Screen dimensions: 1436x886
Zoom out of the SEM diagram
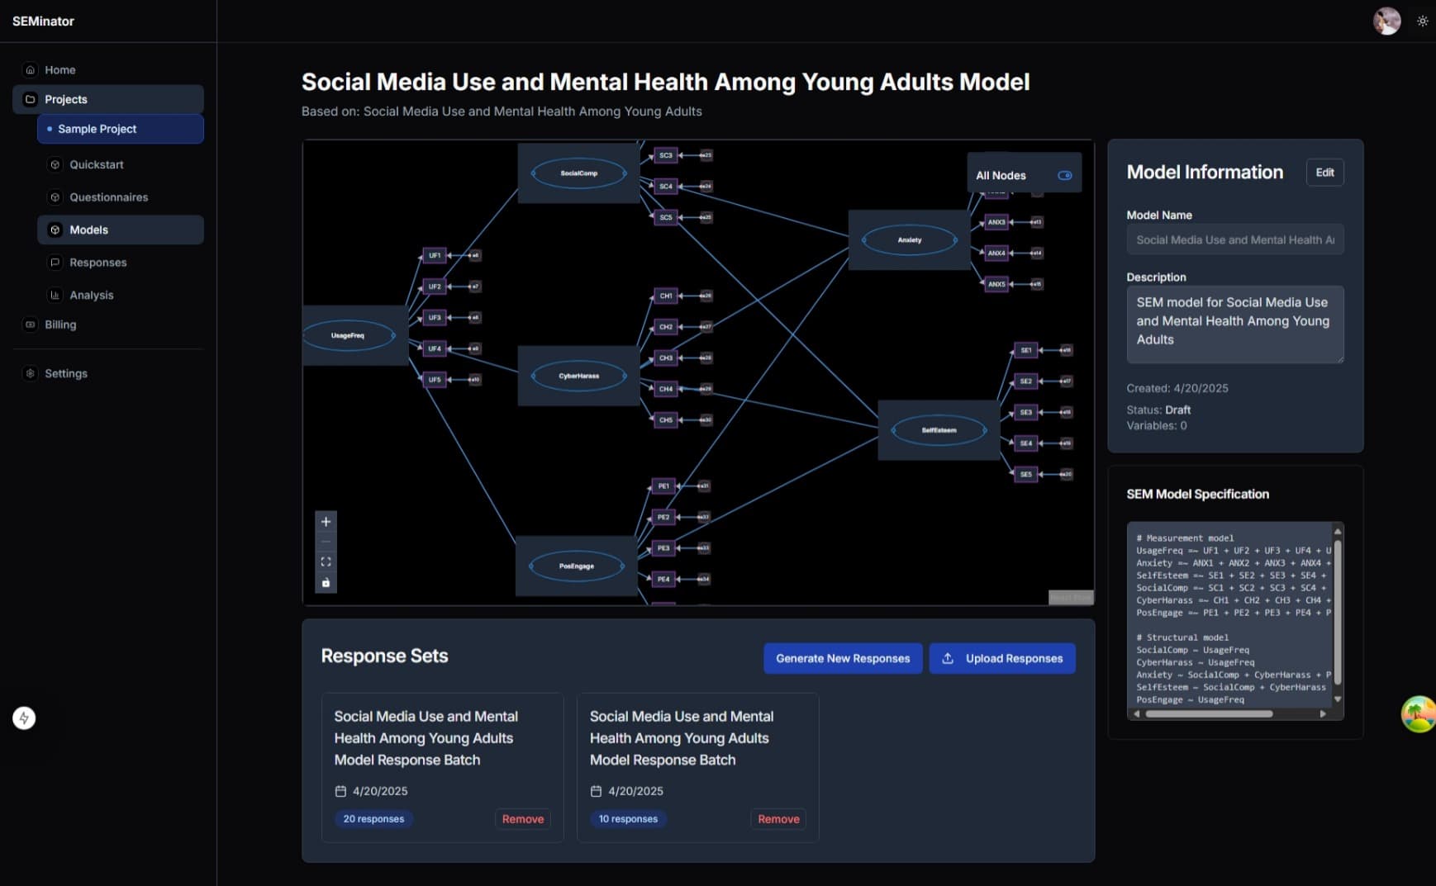coord(326,542)
